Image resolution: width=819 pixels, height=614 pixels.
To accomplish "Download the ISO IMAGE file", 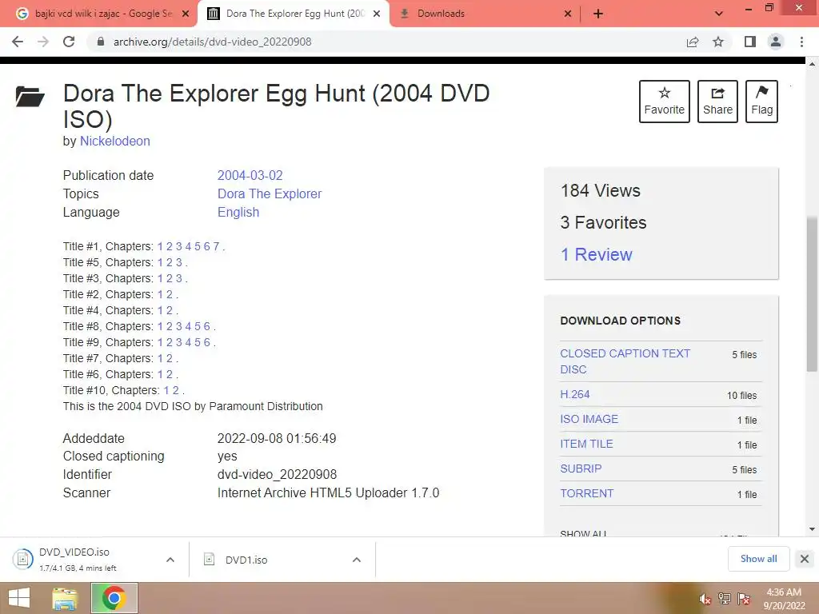I will 589,419.
